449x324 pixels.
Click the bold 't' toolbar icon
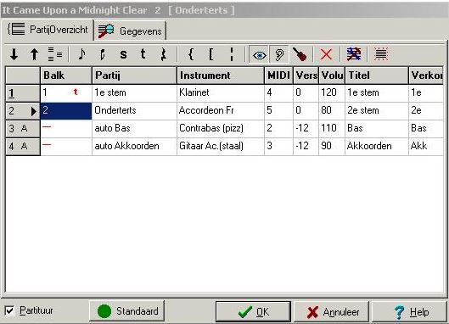pos(143,53)
